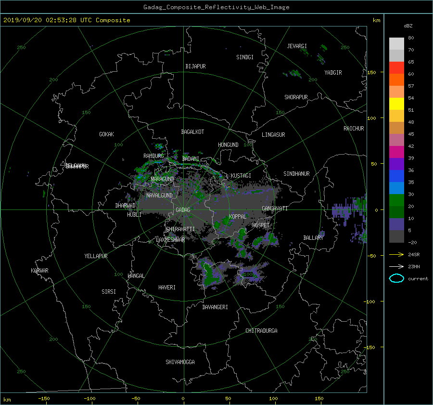Click the SINDHANUR city label
433x405 pixels.
(x=296, y=174)
